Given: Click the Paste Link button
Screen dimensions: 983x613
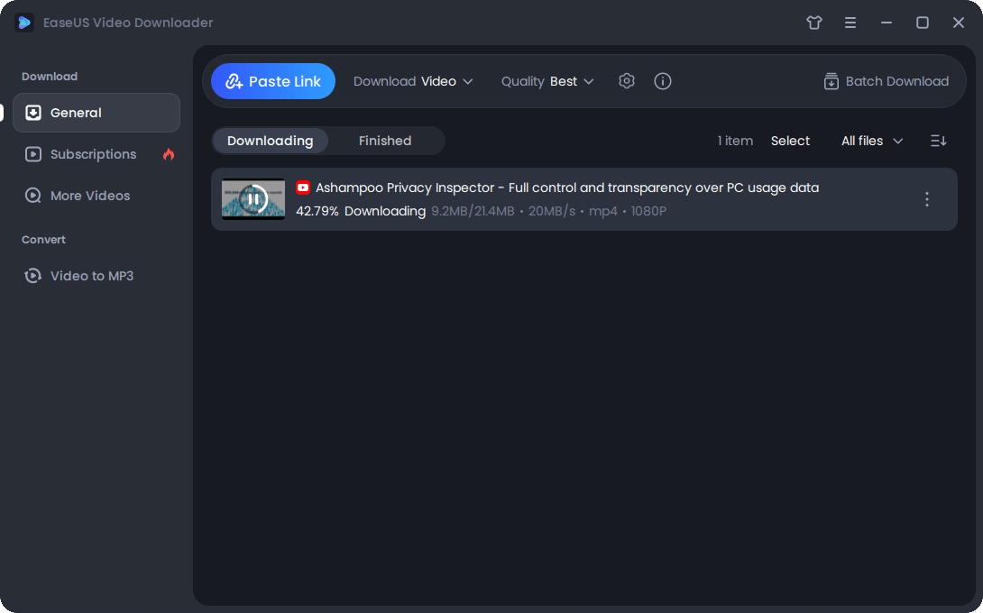Looking at the screenshot, I should [273, 81].
